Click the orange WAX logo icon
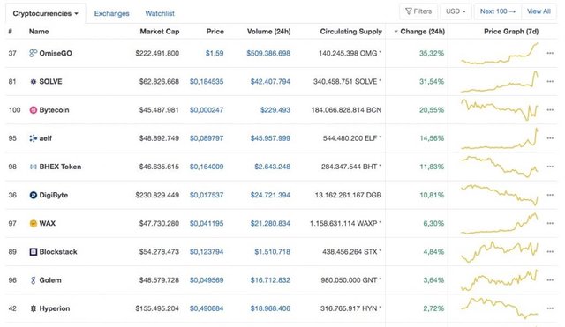Viewport: 565px width, 327px height. (34, 224)
